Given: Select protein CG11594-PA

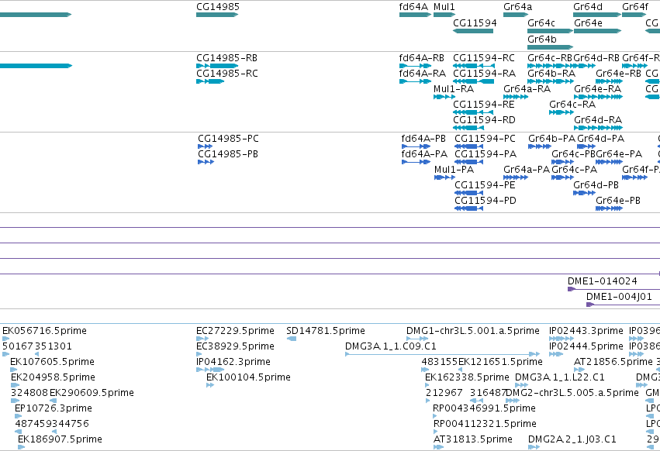Looking at the screenshot, I should click(x=468, y=162).
